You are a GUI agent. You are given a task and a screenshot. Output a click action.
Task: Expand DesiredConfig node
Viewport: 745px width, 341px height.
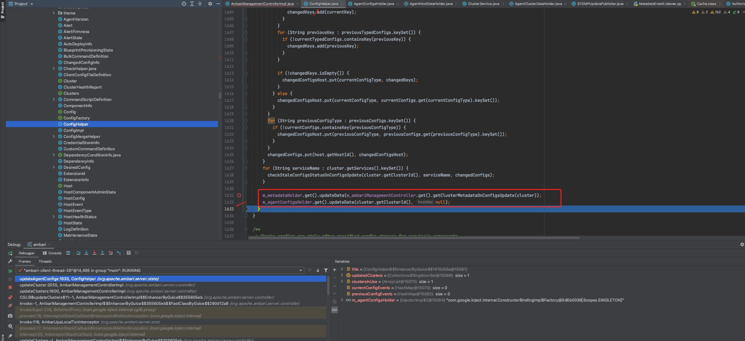pos(54,167)
